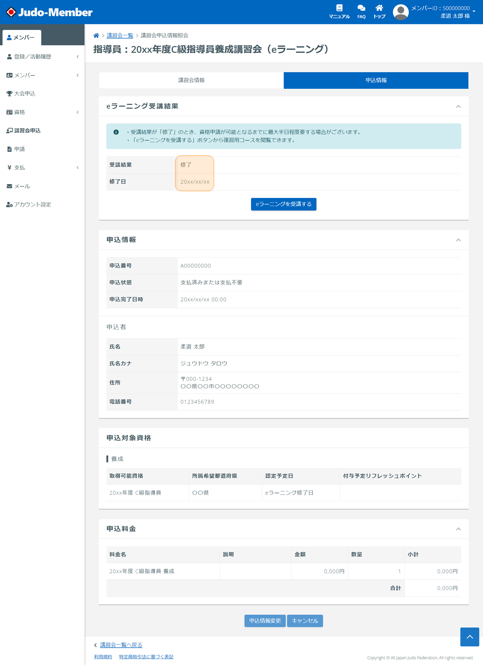
Task: Click the Judo-Member logo
Action: click(x=49, y=12)
